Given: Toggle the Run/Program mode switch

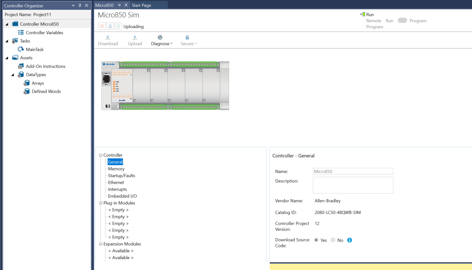Looking at the screenshot, I should tap(403, 20).
